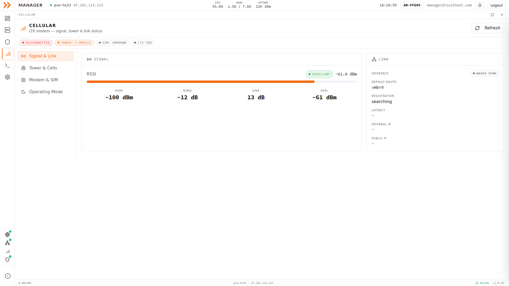
Task: Click the SECURE indicator in footer
Action: click(x=482, y=283)
